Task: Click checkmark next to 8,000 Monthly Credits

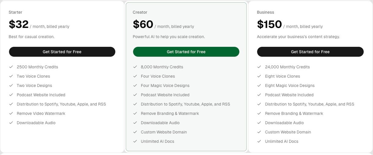Action: pos(135,67)
